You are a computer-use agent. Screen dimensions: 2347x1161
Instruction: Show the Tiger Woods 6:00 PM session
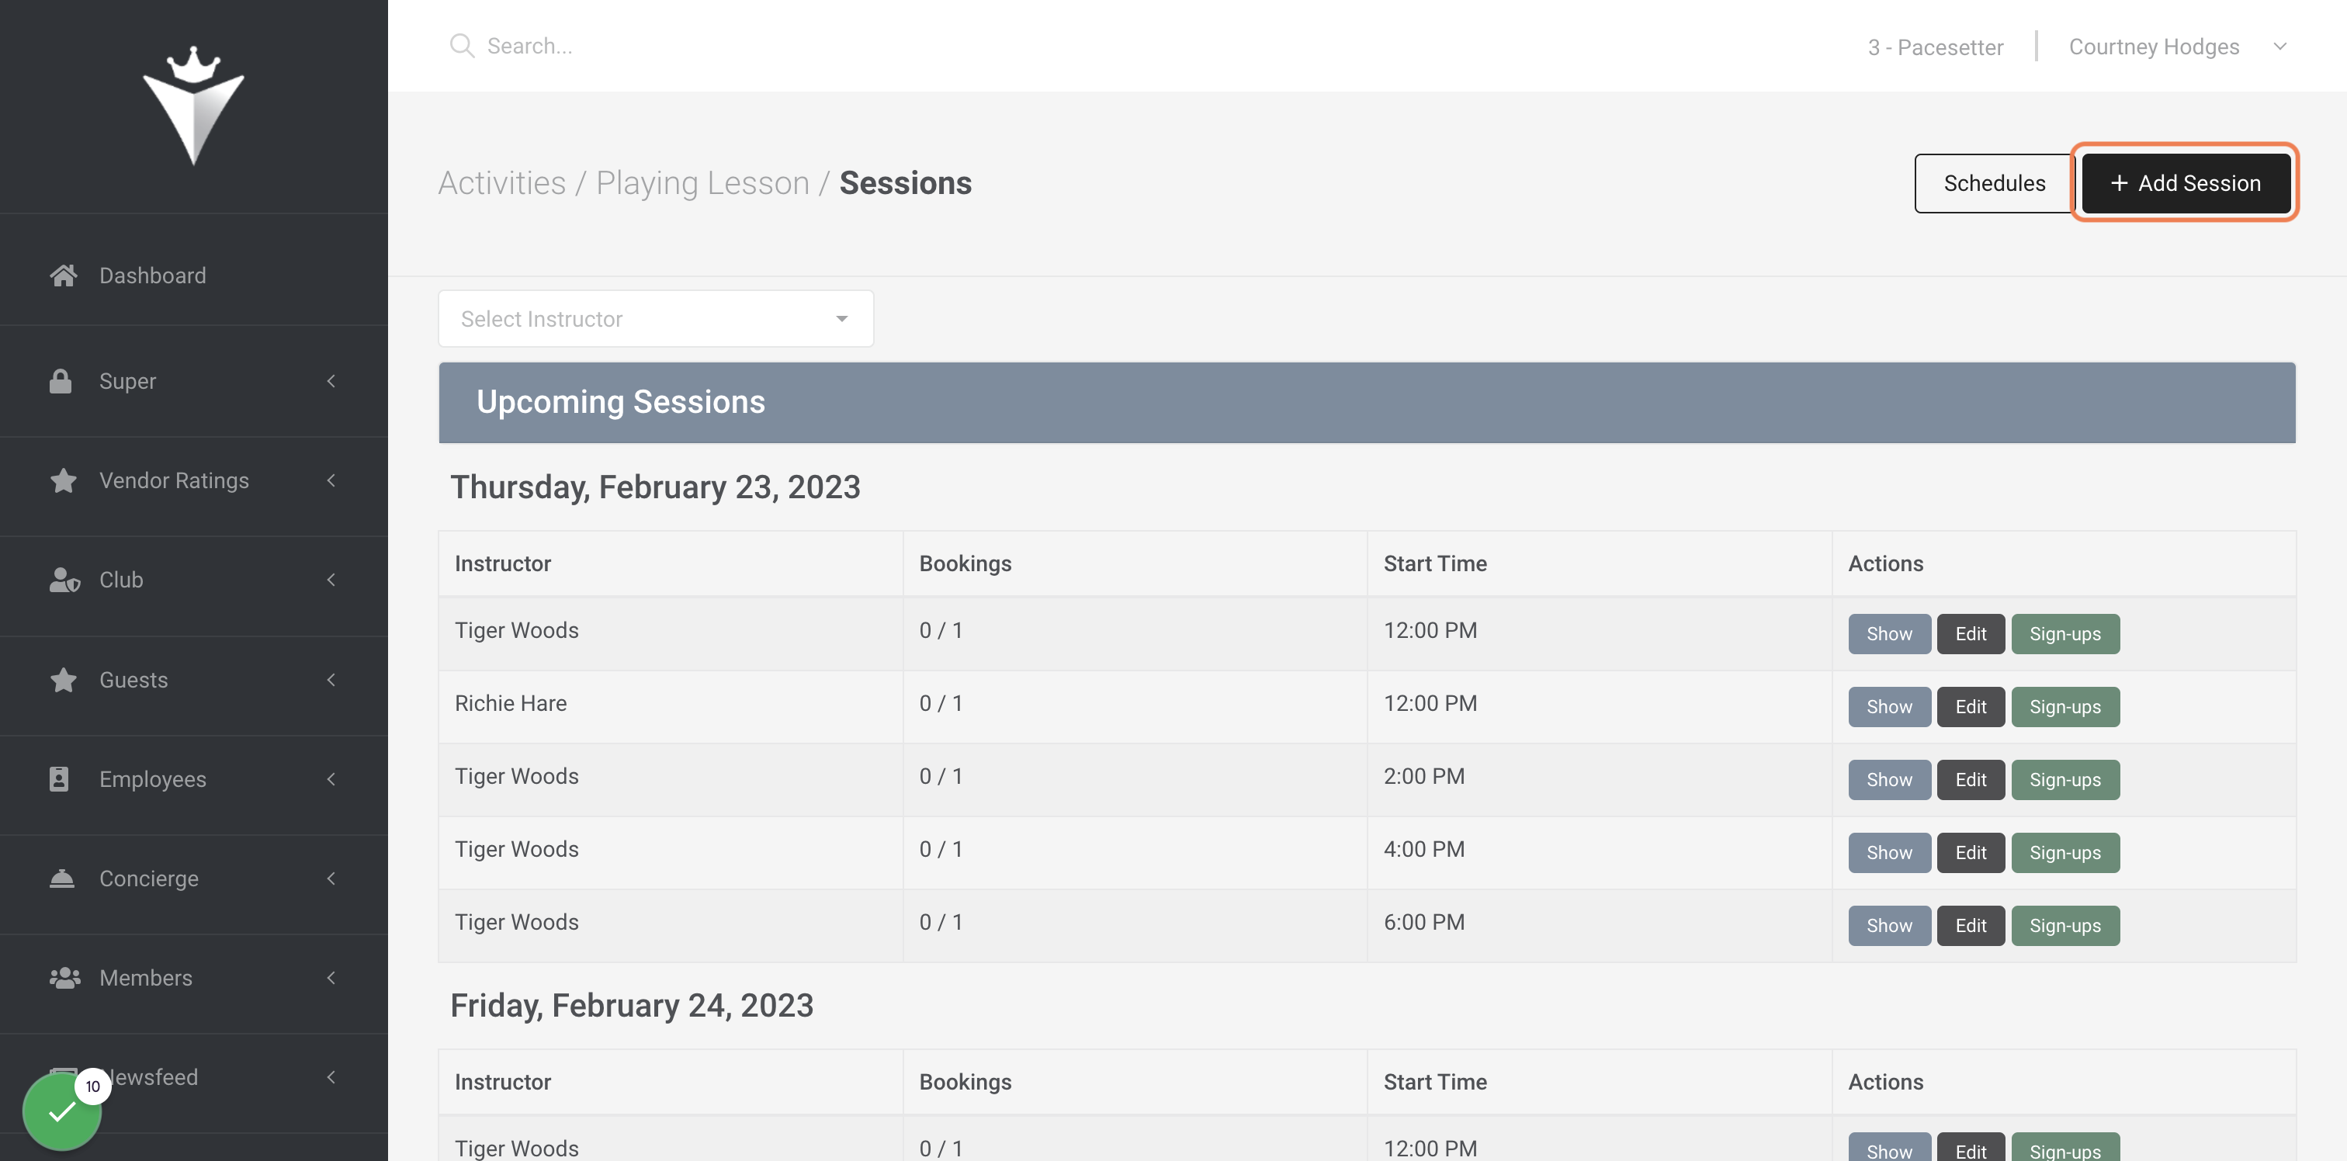(x=1889, y=925)
